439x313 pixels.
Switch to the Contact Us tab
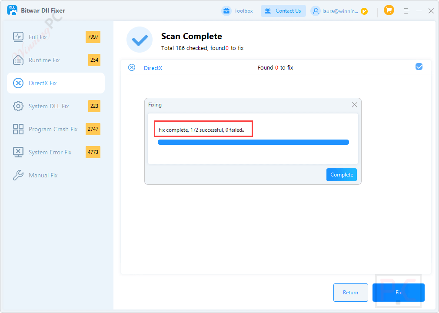[283, 10]
